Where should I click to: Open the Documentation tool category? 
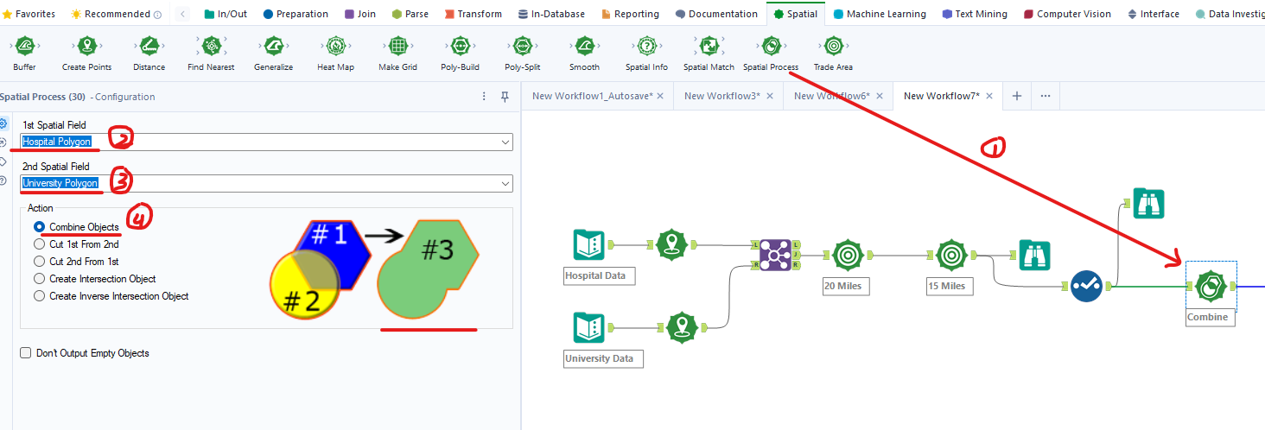tap(716, 14)
